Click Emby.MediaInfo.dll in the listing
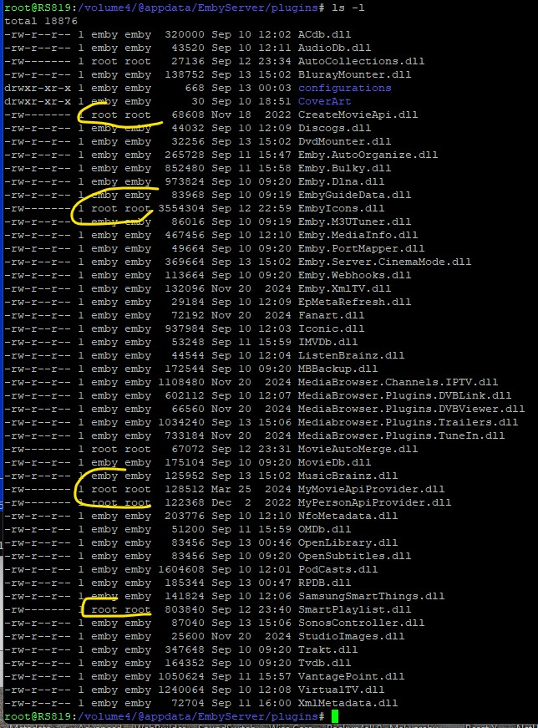Image resolution: width=538 pixels, height=728 pixels. coord(358,236)
